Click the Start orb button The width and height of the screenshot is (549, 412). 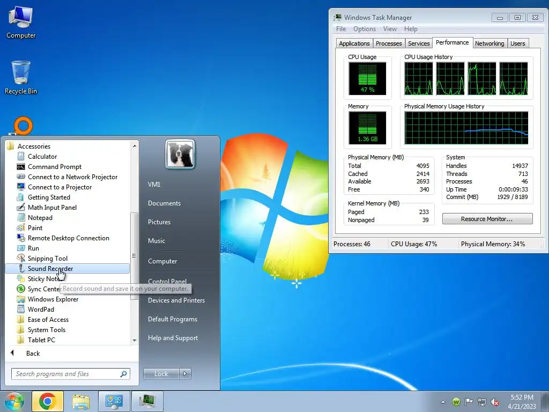click(14, 401)
